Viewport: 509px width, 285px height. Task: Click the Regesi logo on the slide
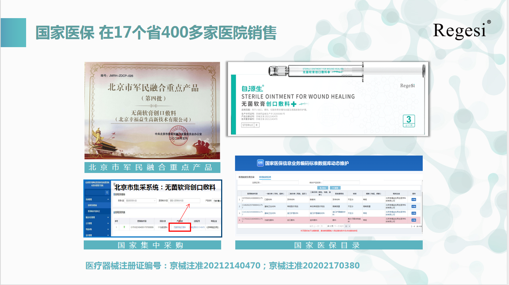[x=462, y=30]
